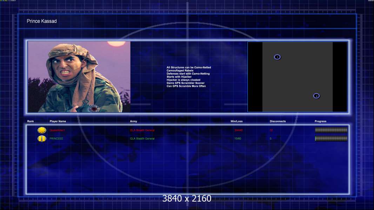
Task: Click the 'Hijacker is always cloaked' line
Action: (183, 80)
